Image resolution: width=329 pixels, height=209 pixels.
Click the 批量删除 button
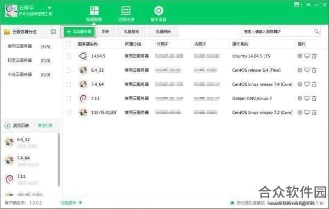click(163, 32)
